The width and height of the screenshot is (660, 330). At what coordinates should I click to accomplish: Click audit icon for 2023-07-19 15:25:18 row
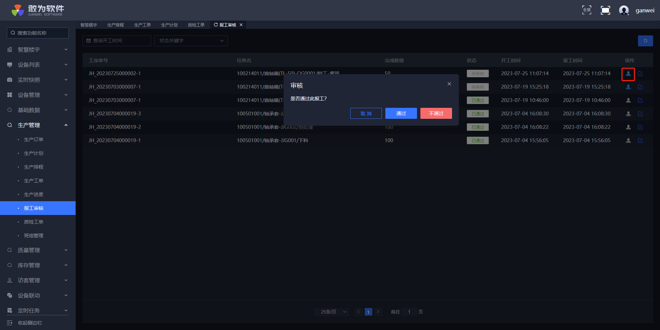(x=628, y=87)
